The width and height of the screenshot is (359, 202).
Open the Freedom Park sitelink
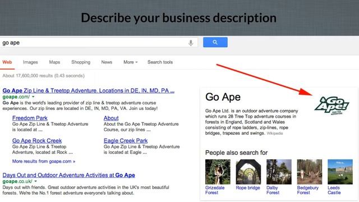30,118
